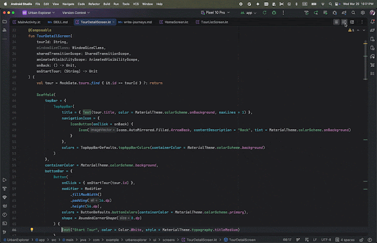The height and width of the screenshot is (243, 377).
Task: Open the Notifications bell icon
Action: pos(372,22)
